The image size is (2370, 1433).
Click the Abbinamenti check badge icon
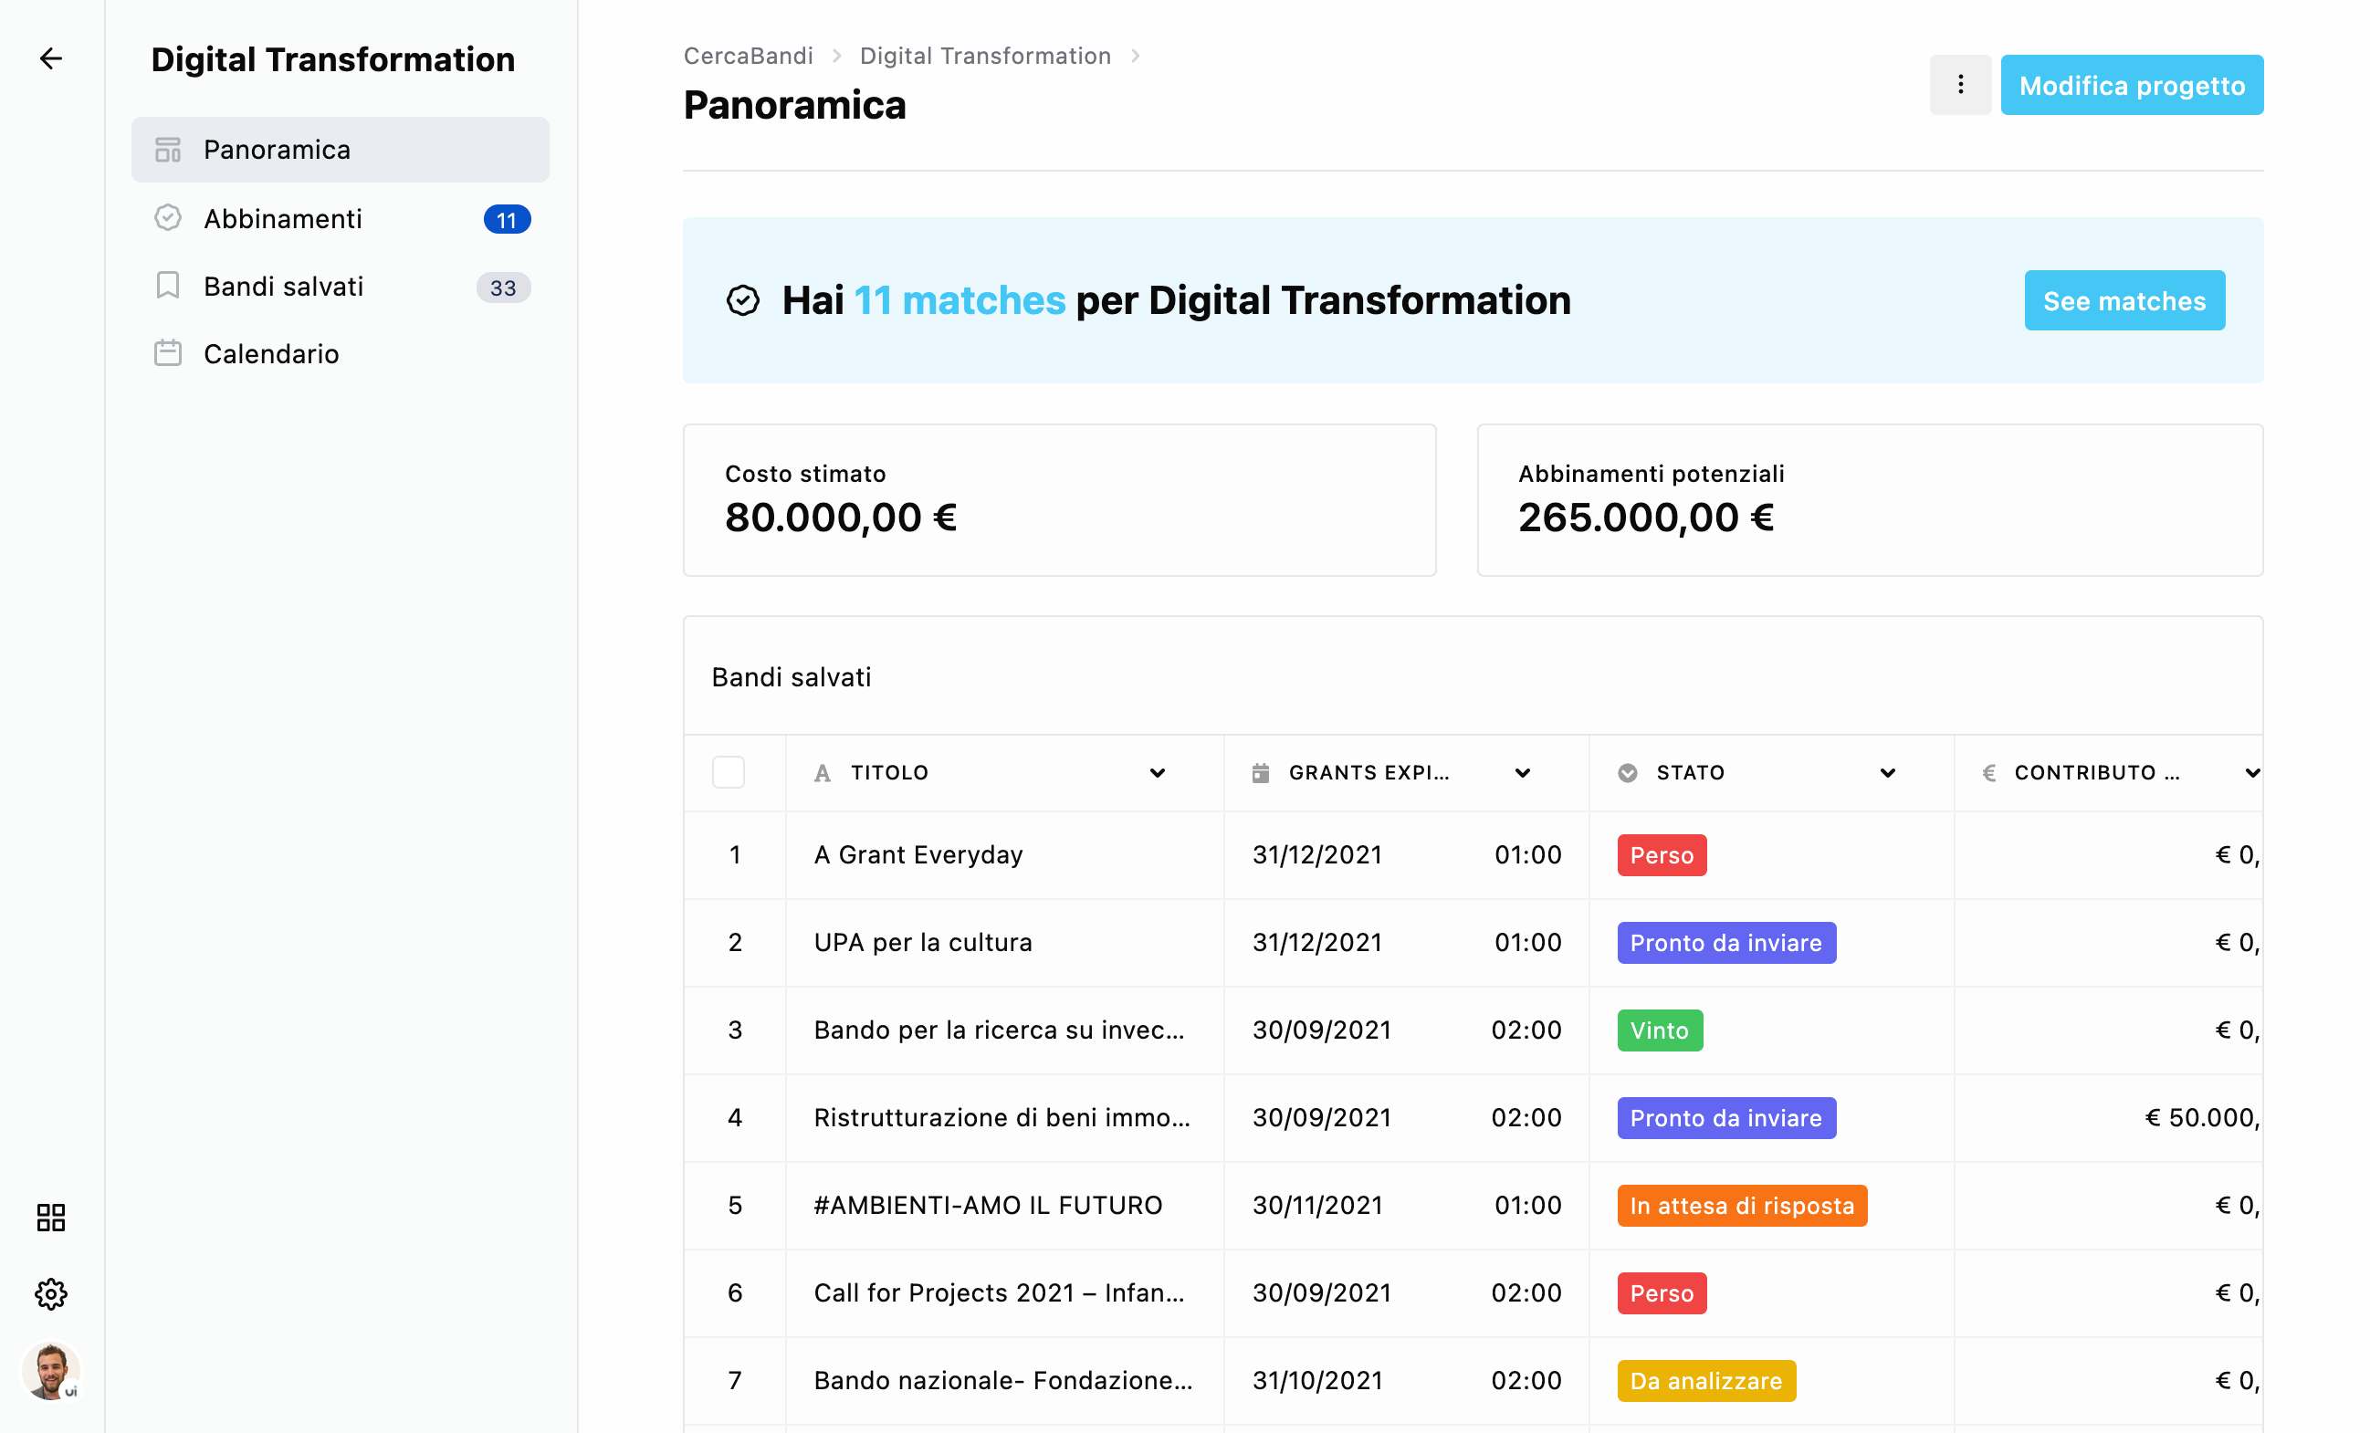click(168, 218)
